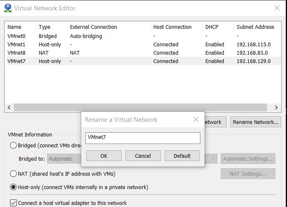Click the list scroll left arrow
287x207 pixels.
[x=9, y=107]
